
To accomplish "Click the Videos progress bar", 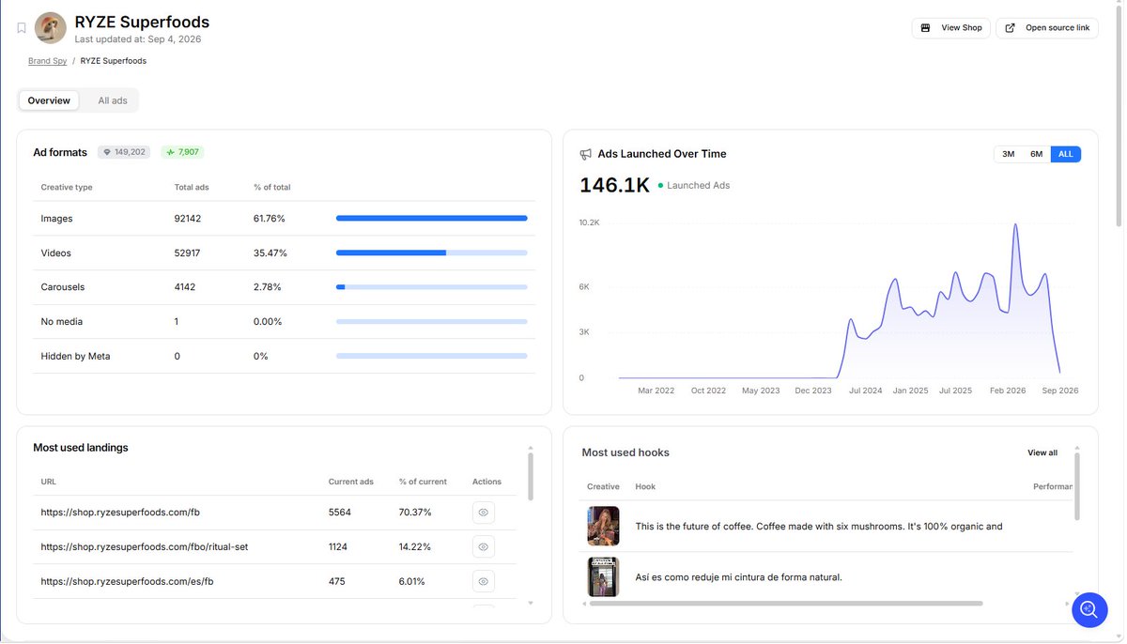I will click(x=432, y=253).
